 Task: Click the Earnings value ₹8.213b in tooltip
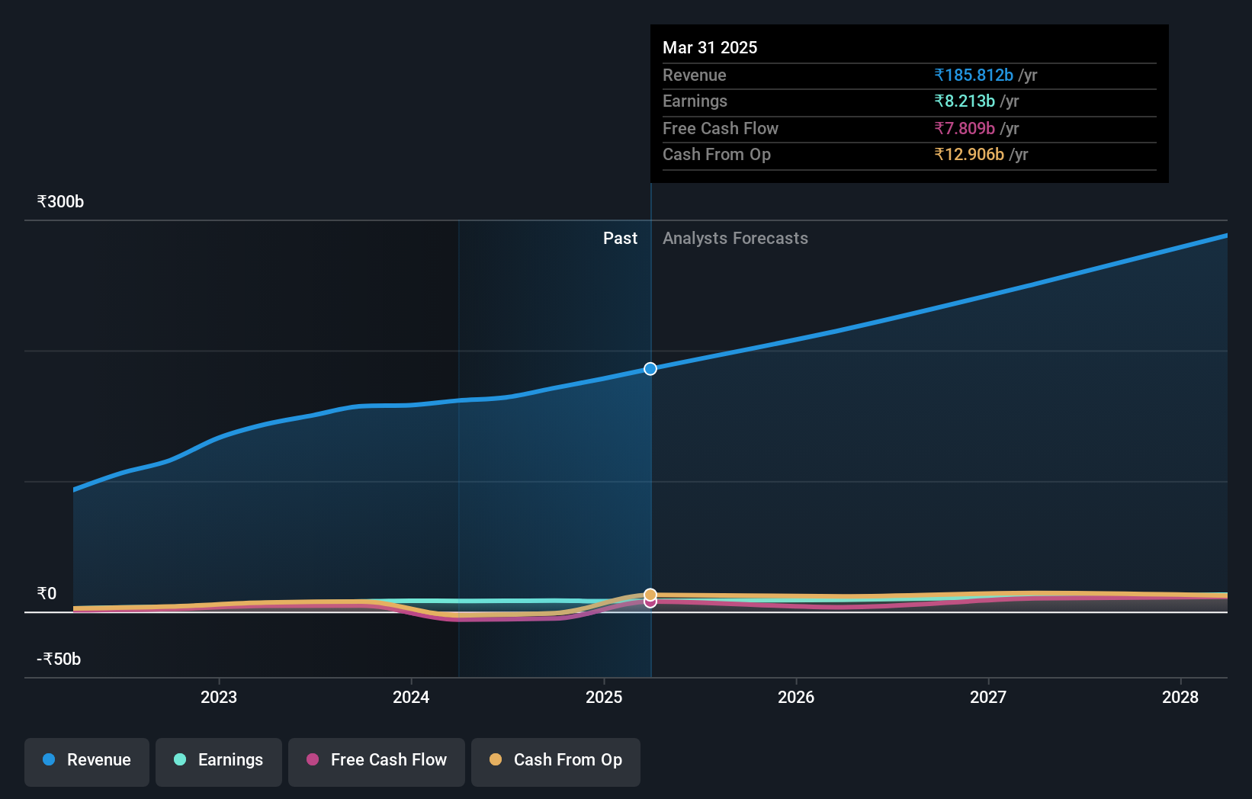point(965,101)
